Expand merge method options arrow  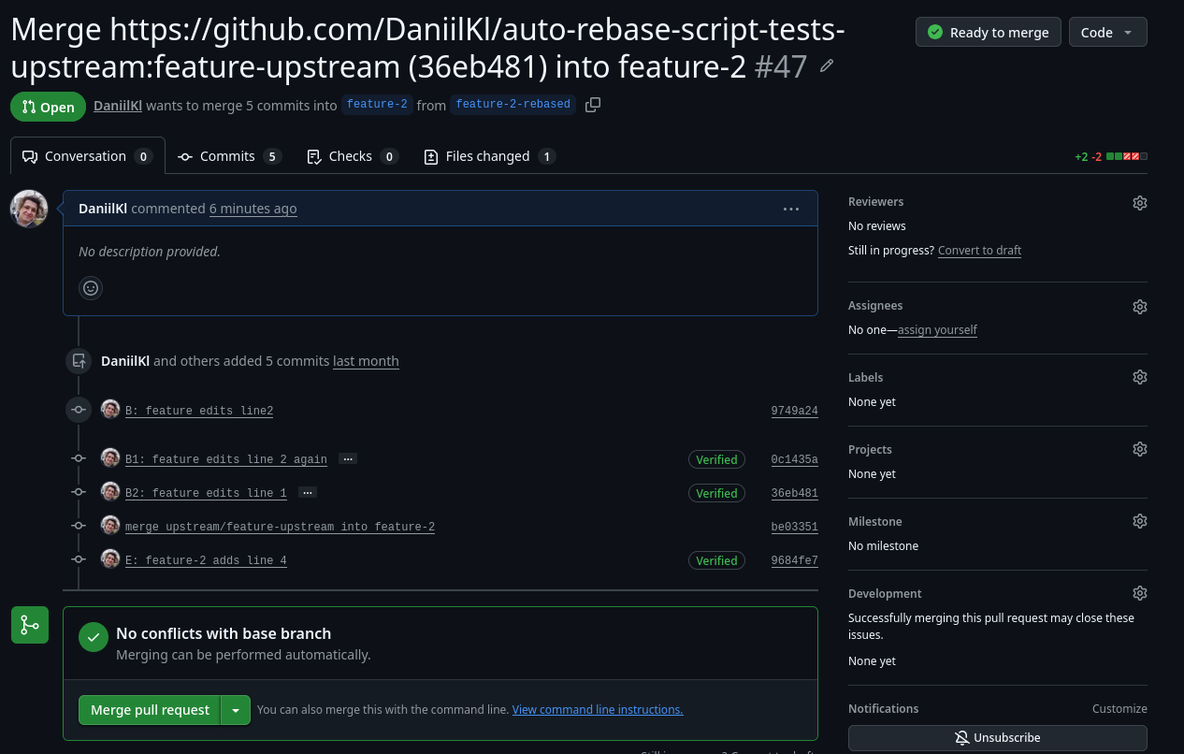(236, 710)
